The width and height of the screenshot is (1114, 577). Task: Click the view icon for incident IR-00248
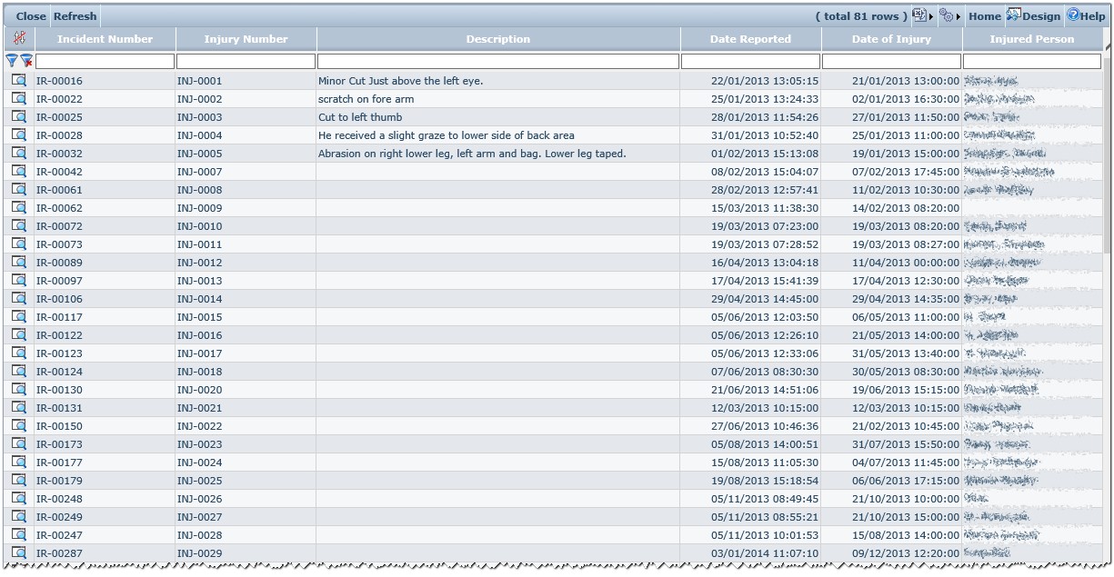[19, 499]
